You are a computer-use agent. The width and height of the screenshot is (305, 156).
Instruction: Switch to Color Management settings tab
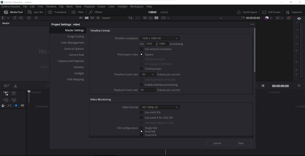click(72, 43)
